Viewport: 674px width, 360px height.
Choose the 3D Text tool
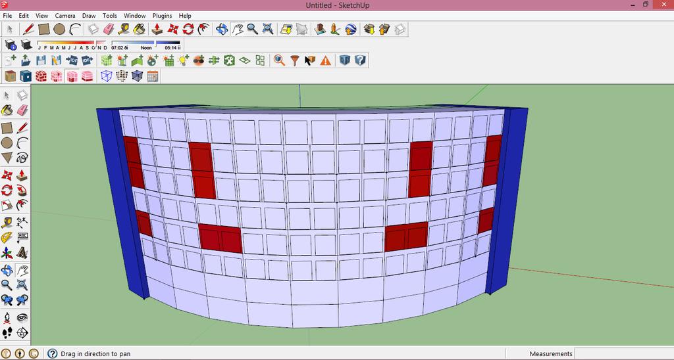pos(22,253)
